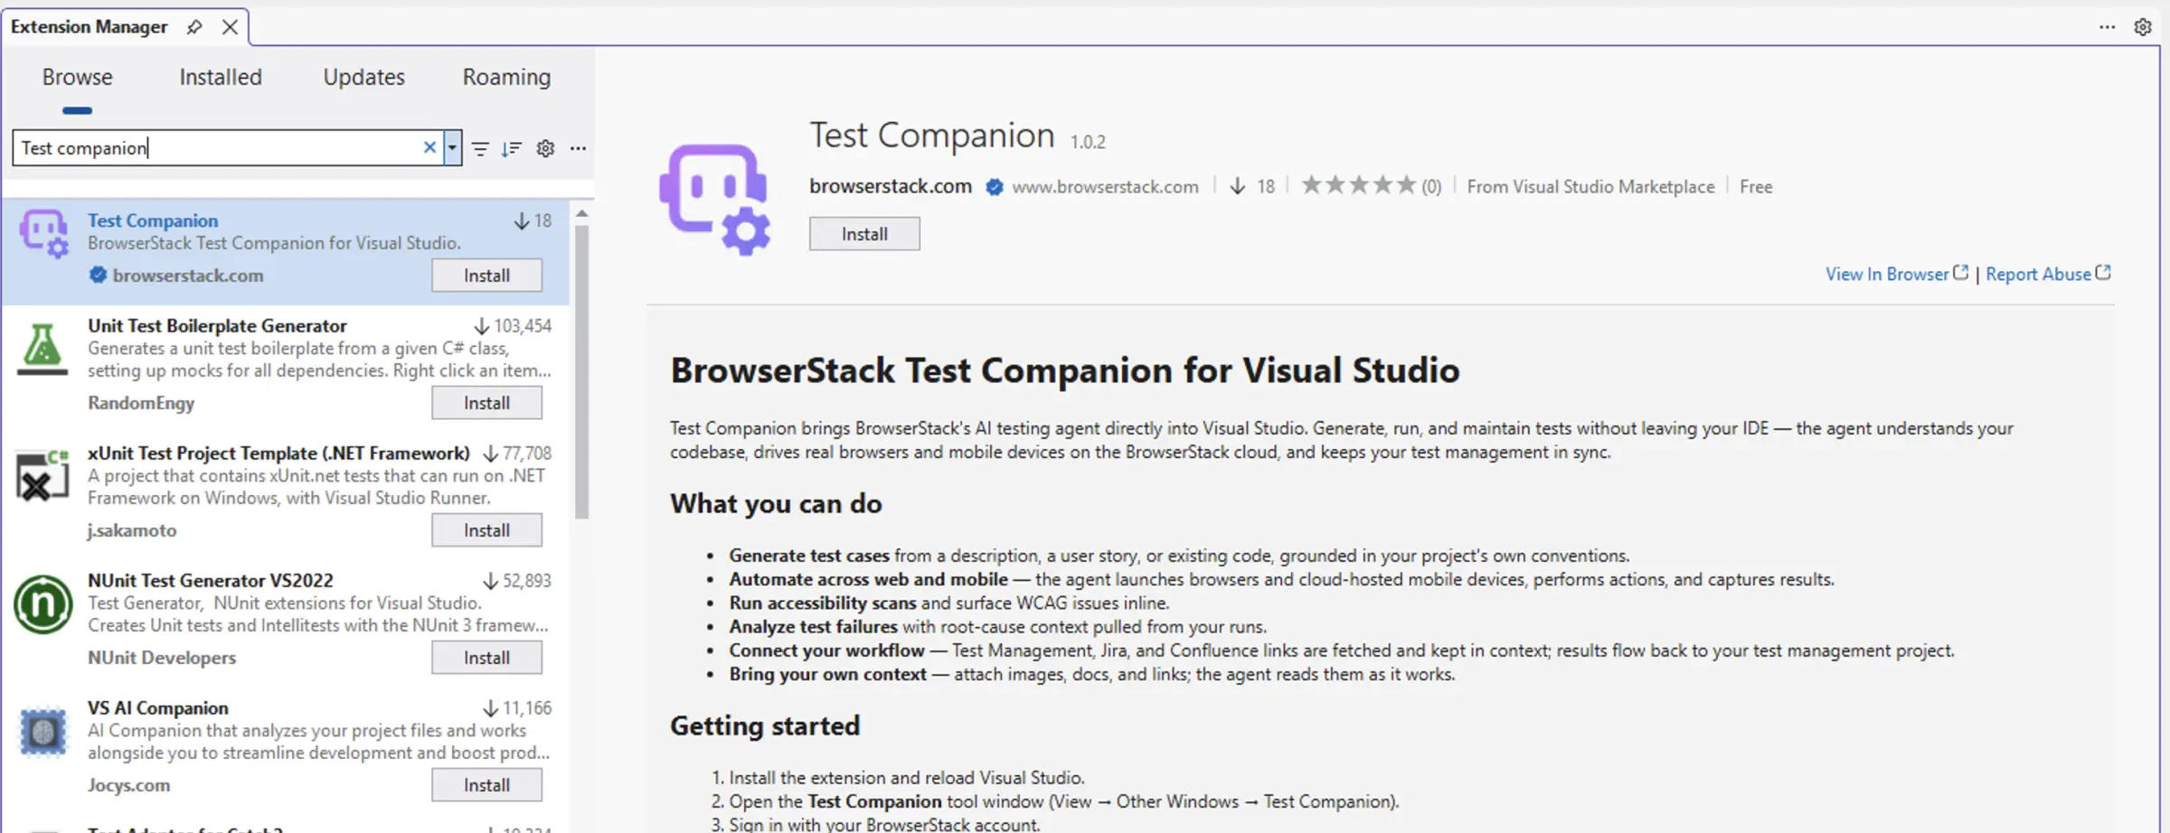The height and width of the screenshot is (833, 2170).
Task: Click the browserstack.com publisher under Test Companion
Action: (x=188, y=276)
